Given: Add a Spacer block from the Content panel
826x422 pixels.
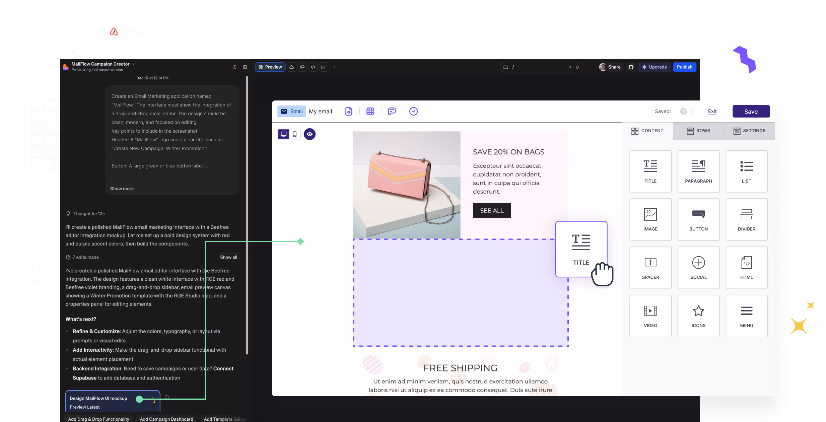Looking at the screenshot, I should click(x=650, y=268).
